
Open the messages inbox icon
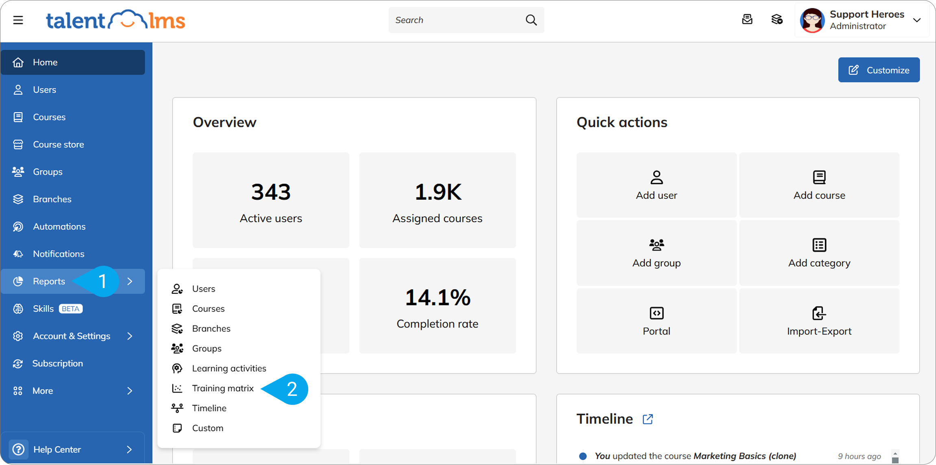(x=747, y=20)
